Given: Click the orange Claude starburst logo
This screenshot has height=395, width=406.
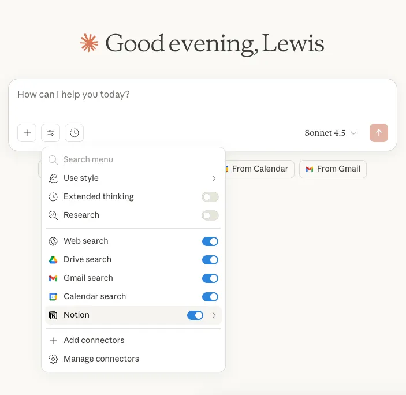Looking at the screenshot, I should tap(89, 43).
